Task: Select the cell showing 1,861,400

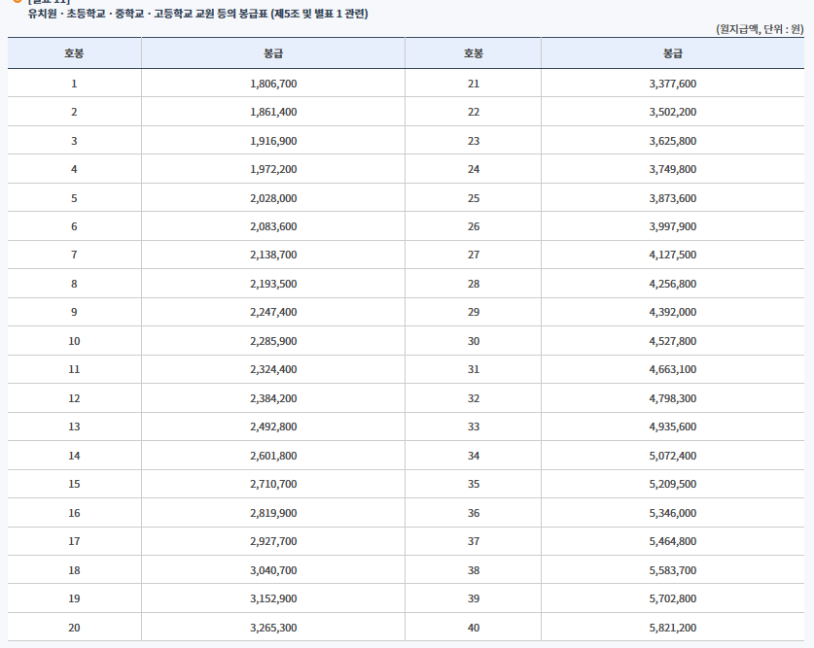Action: pyautogui.click(x=273, y=112)
